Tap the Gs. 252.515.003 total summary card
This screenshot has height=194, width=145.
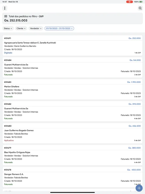[72, 18]
